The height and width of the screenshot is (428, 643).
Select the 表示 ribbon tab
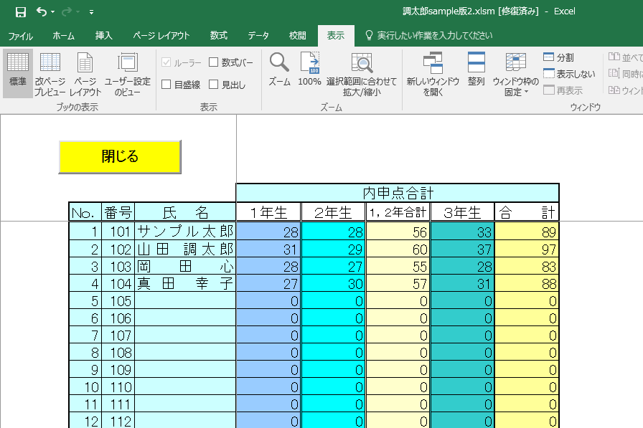coord(336,36)
